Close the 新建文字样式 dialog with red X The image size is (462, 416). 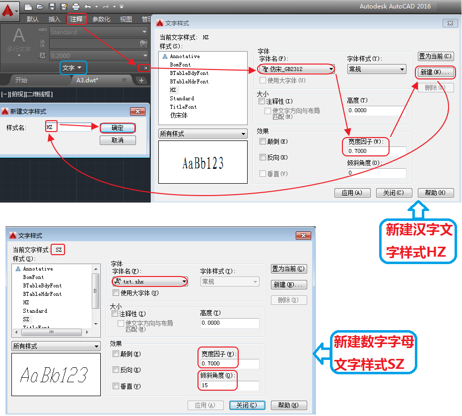[x=137, y=111]
